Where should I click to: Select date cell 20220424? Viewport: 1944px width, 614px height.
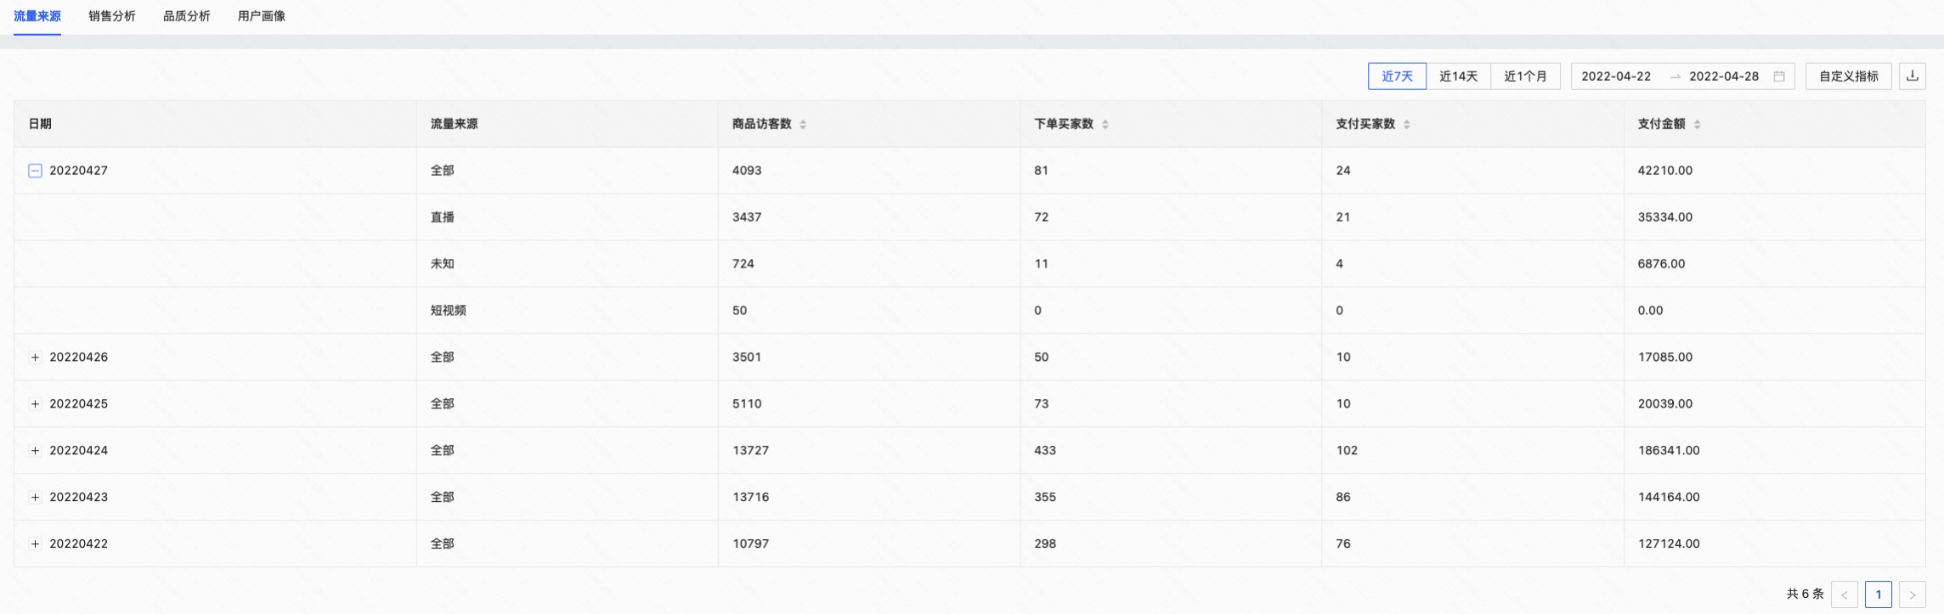[x=78, y=451]
